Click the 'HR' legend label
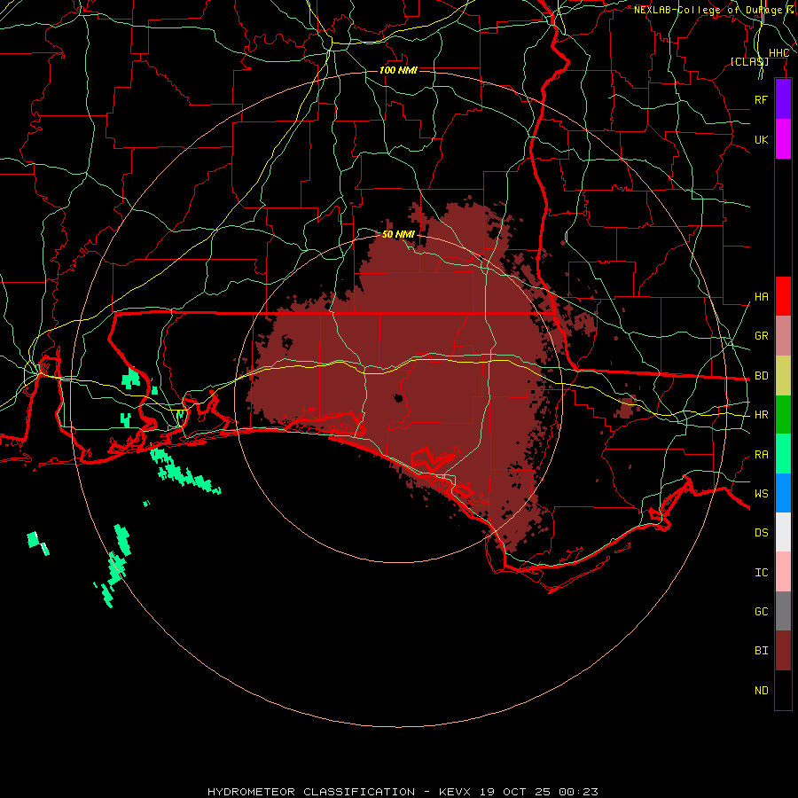The width and height of the screenshot is (798, 798). click(x=761, y=415)
